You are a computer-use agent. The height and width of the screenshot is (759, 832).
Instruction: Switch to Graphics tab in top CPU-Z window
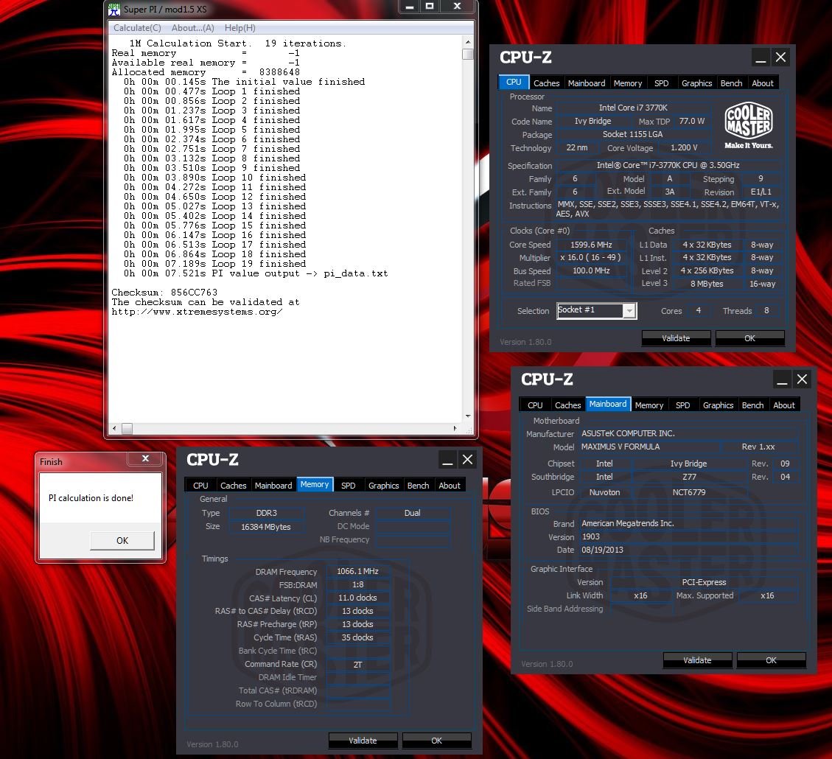tap(696, 83)
